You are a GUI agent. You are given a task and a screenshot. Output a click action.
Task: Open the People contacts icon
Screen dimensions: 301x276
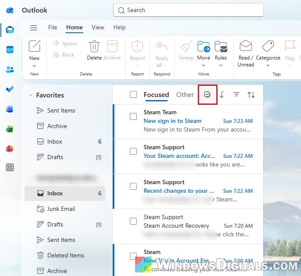[x=10, y=69]
